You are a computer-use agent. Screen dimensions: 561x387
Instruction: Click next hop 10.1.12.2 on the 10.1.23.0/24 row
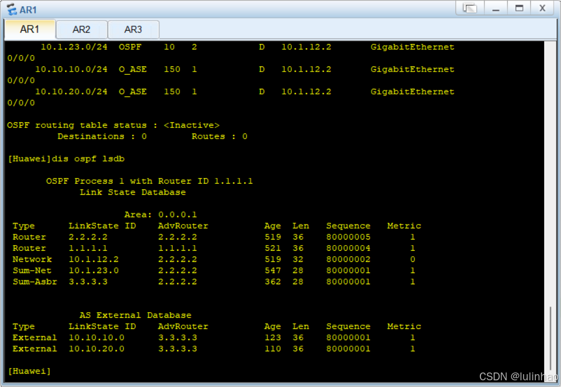coord(307,47)
